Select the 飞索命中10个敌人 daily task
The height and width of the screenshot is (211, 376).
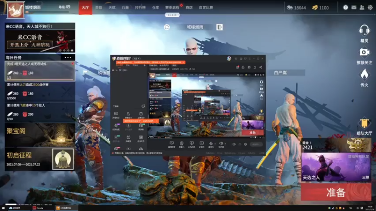(x=40, y=113)
